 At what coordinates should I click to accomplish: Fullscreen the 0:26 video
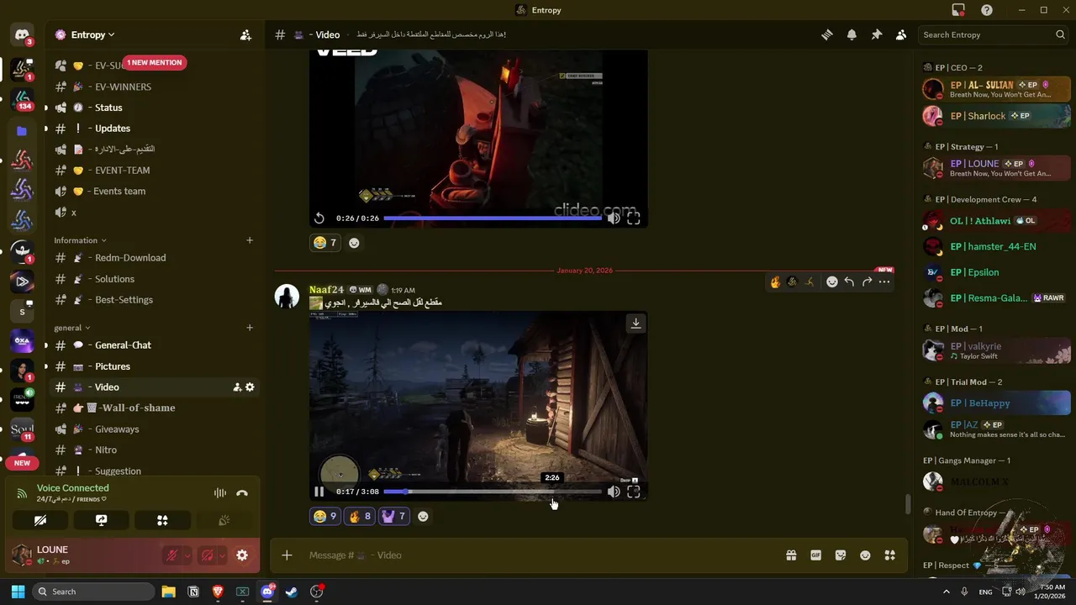[634, 218]
